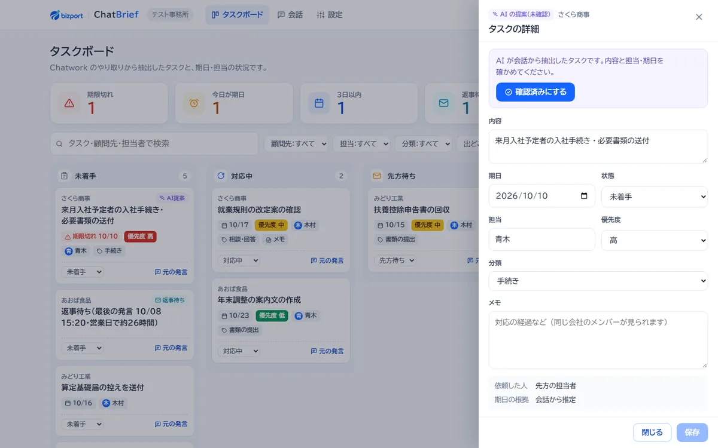Open 元の発言 on 返事待ち card

[171, 348]
